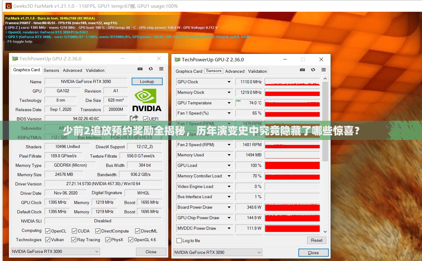This screenshot has height=261, width=422.
Task: Click the BIOS share/export arrow icon
Action: [134, 118]
